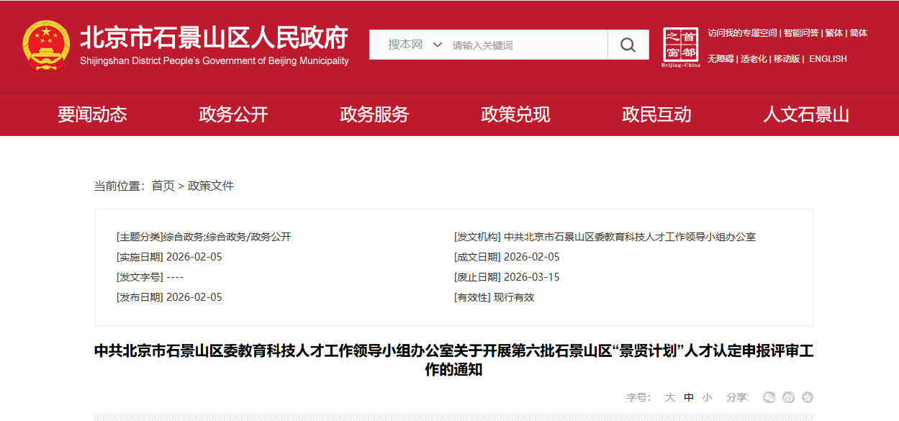
Task: Go to the 政务服务 section
Action: coord(374,114)
